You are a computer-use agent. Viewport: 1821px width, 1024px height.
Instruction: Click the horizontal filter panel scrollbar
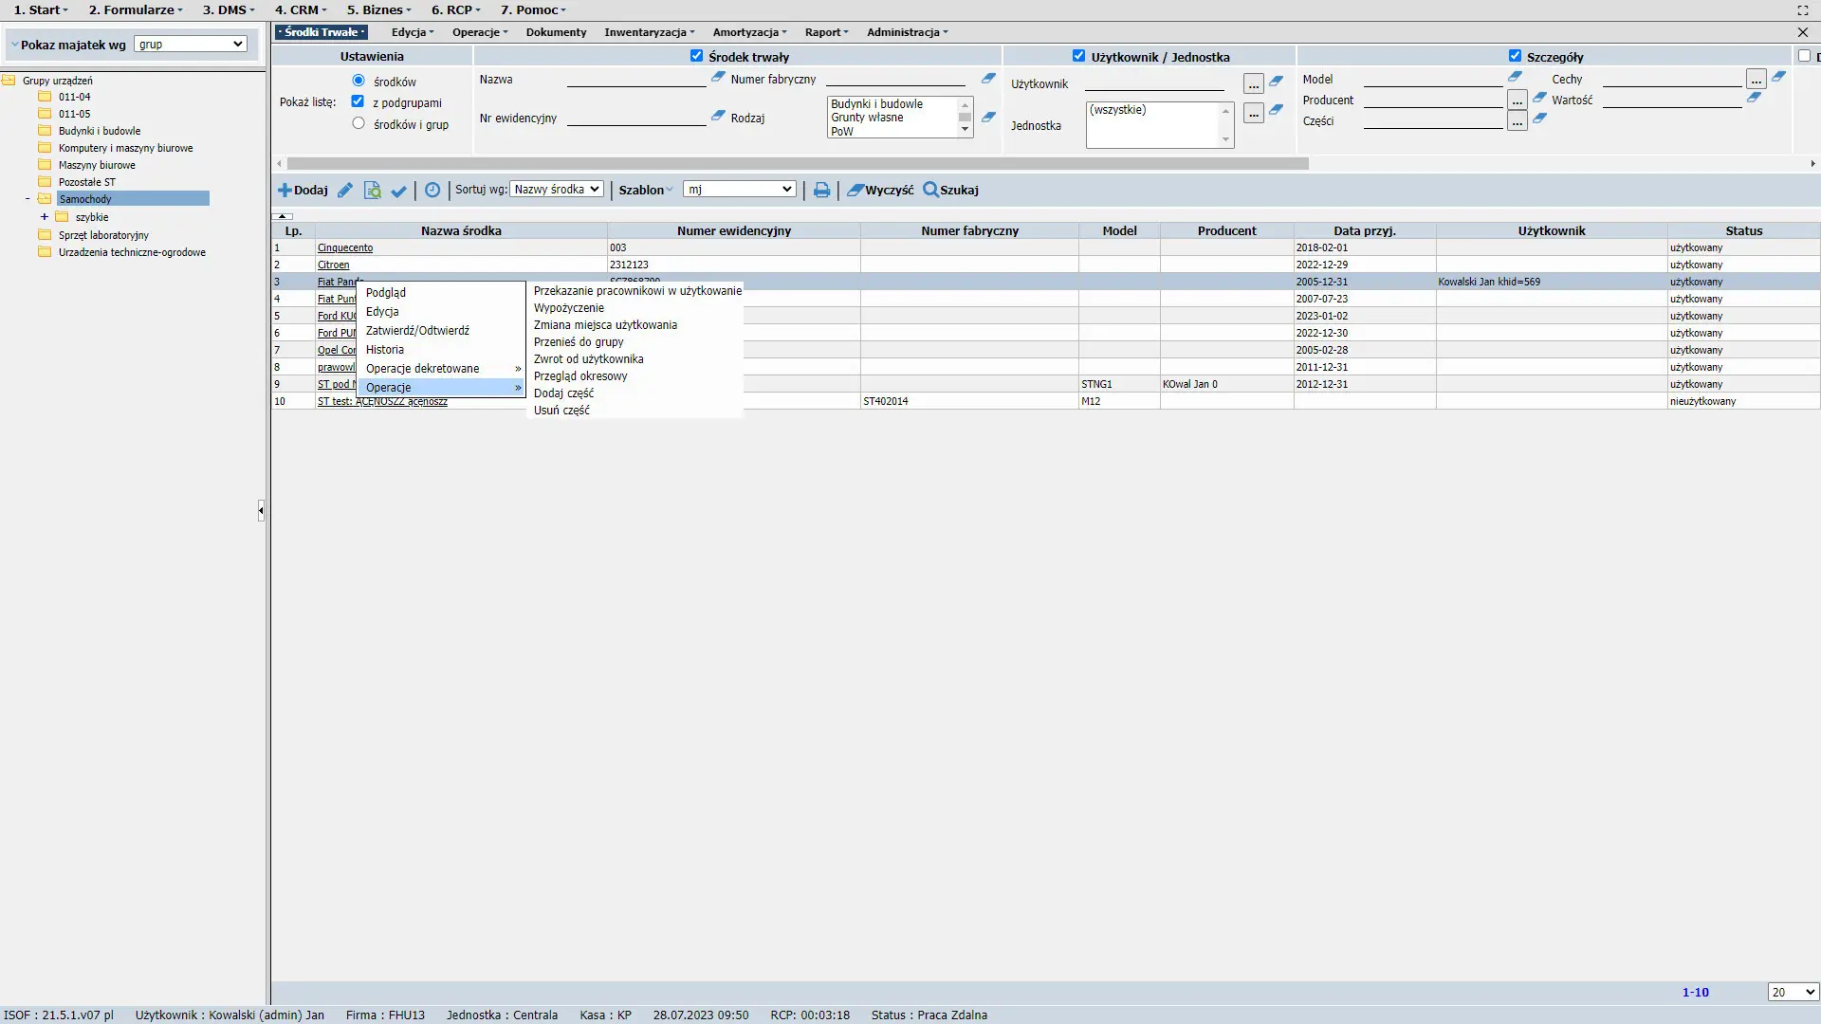click(797, 164)
